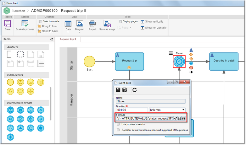Pick the yellow timer start event
The image size is (246, 145).
point(20,82)
